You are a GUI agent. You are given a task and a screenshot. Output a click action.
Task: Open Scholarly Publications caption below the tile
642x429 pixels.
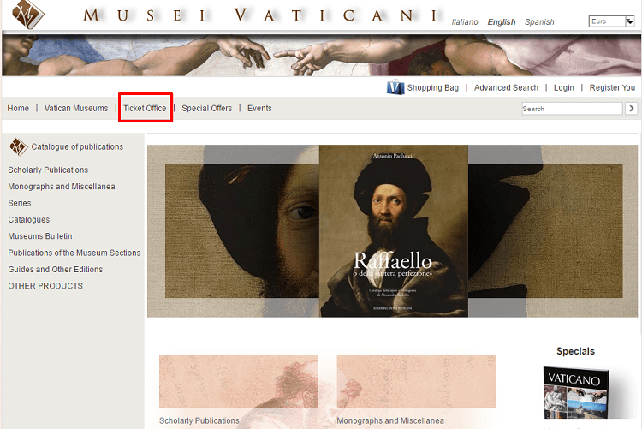click(199, 420)
